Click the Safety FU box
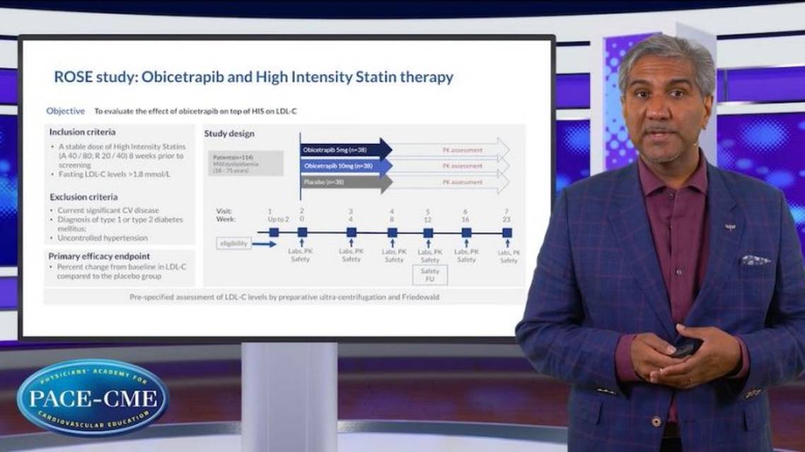Viewport: 805px width, 452px height. coord(429,275)
